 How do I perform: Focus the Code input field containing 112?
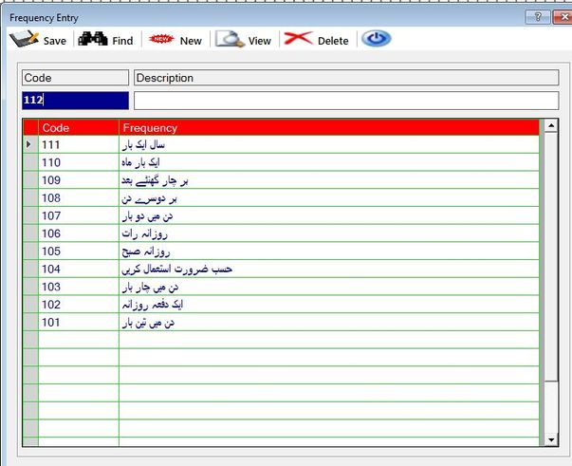tap(75, 101)
